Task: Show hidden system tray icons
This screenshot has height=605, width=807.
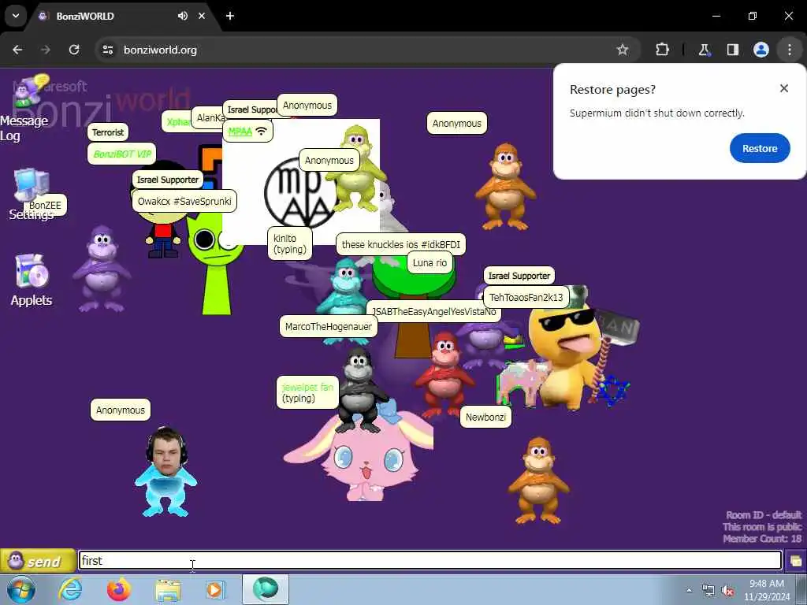Action: pyautogui.click(x=689, y=590)
